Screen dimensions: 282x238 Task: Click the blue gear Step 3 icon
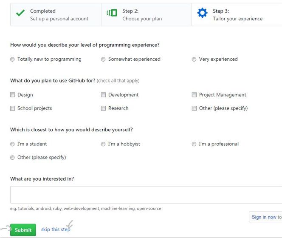point(202,13)
